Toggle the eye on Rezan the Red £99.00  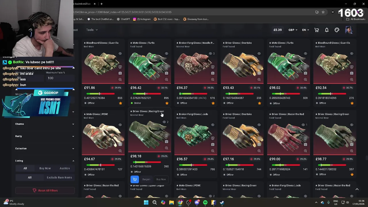tap(303, 125)
